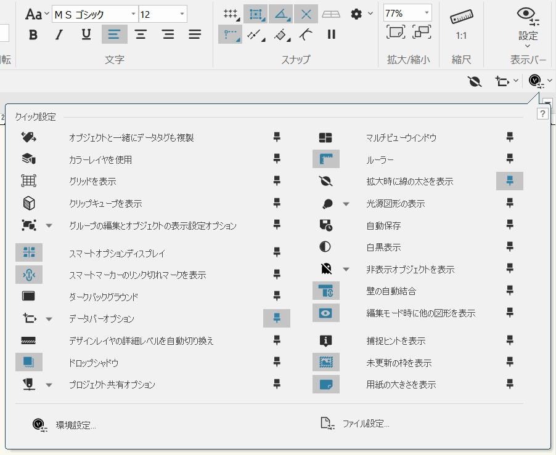
Task: Toggle the show un-updated frames icon
Action: [x=326, y=362]
